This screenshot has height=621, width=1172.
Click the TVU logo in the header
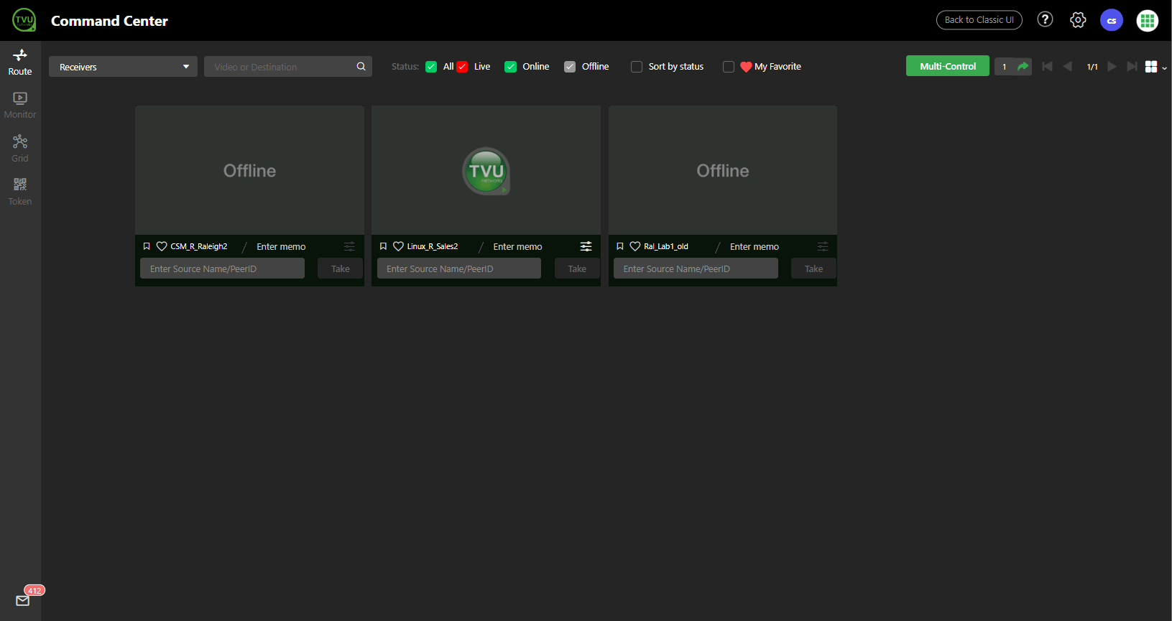[x=24, y=20]
